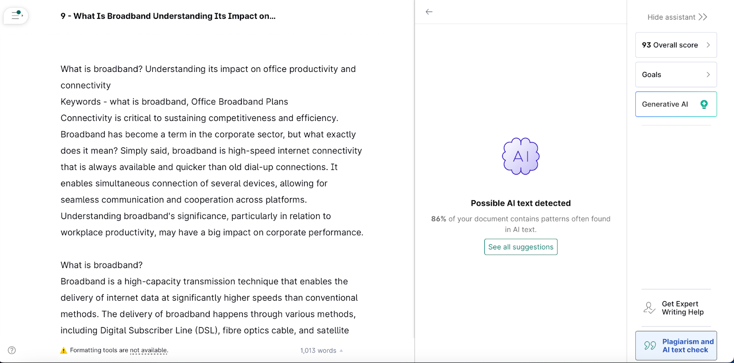Click the document title text
The height and width of the screenshot is (363, 734).
168,16
